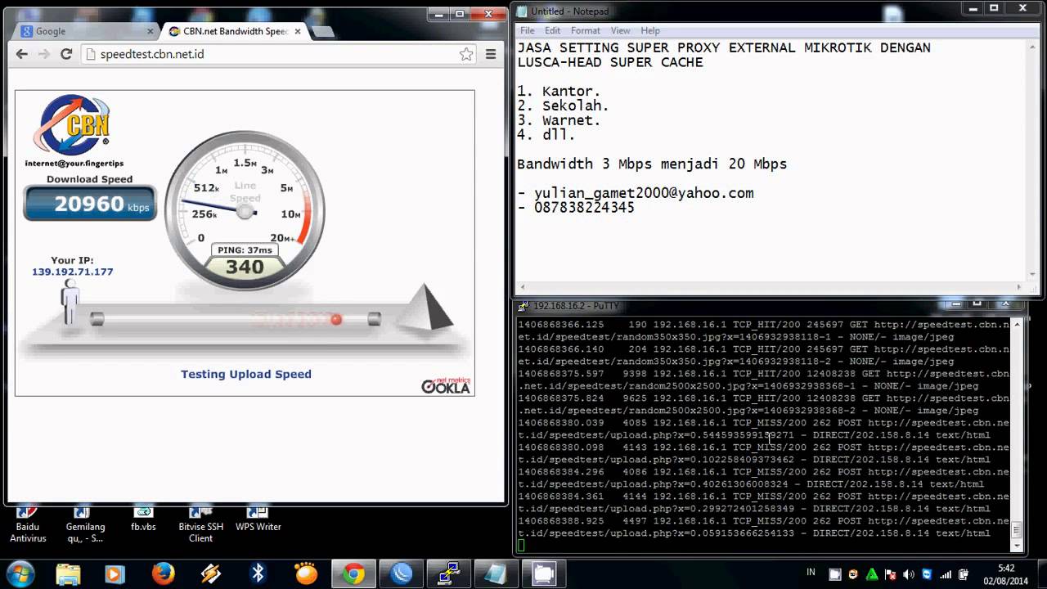
Task: Close the Google tab
Action: (x=151, y=31)
